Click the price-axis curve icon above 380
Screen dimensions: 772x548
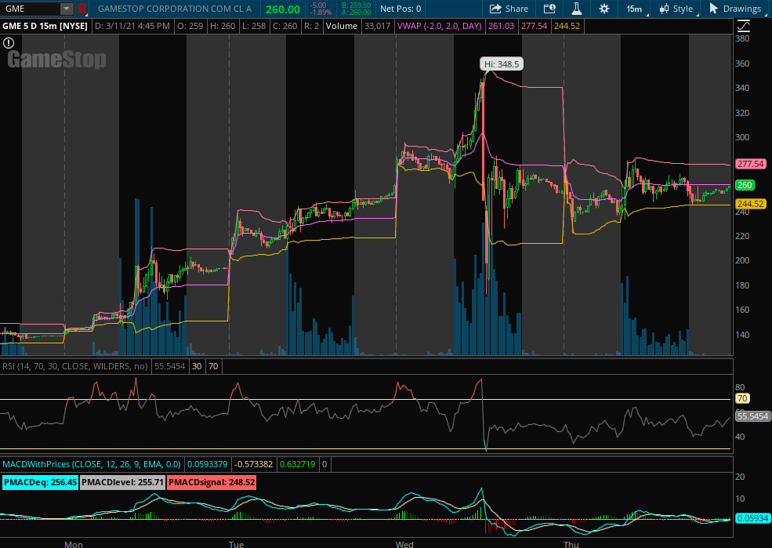(744, 26)
